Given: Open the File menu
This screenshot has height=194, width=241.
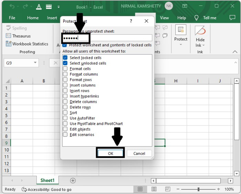Looking at the screenshot, I should (x=12, y=18).
